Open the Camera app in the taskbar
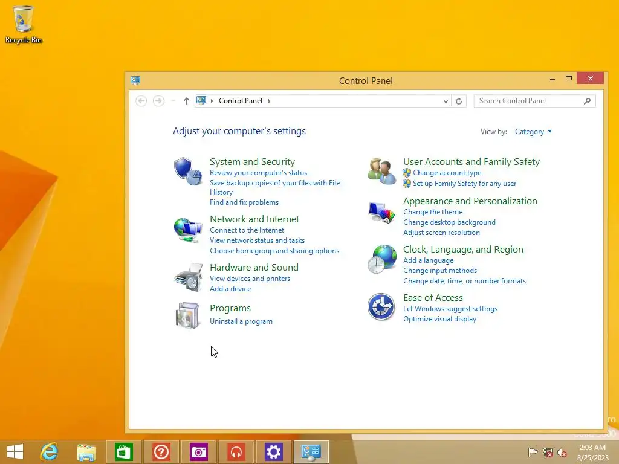 198,452
